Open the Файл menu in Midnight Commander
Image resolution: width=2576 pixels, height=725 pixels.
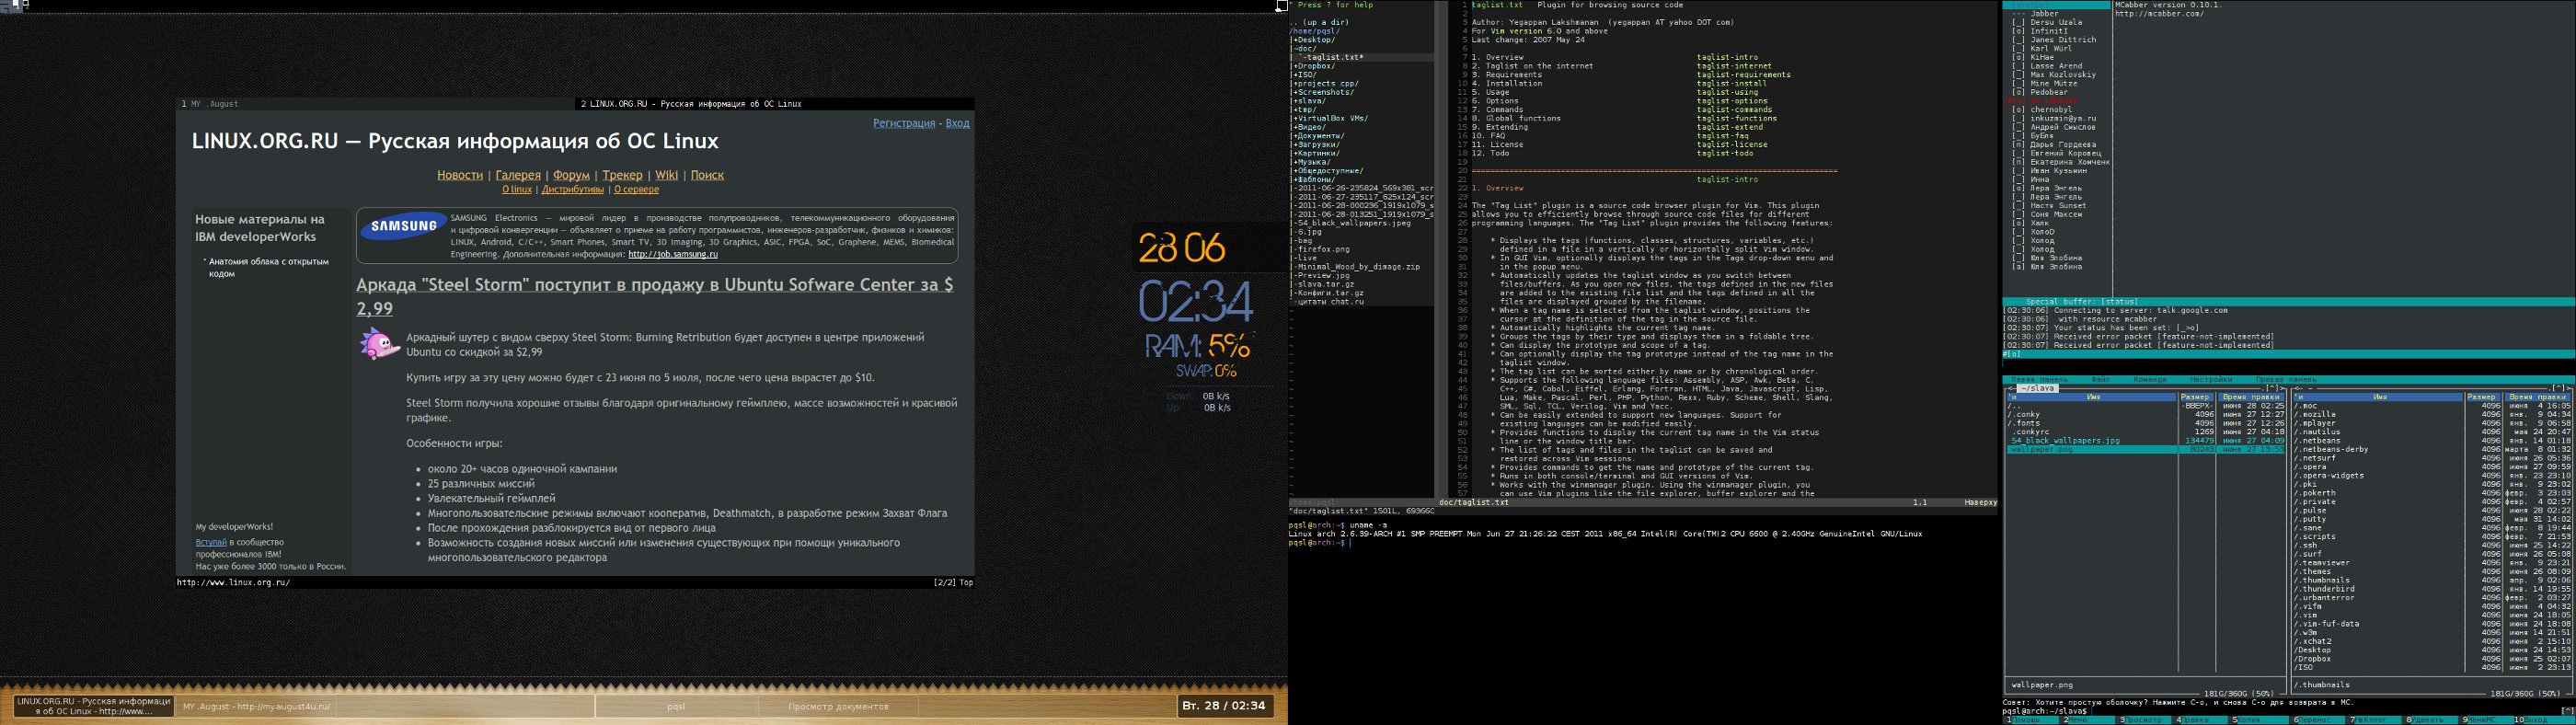click(2101, 380)
